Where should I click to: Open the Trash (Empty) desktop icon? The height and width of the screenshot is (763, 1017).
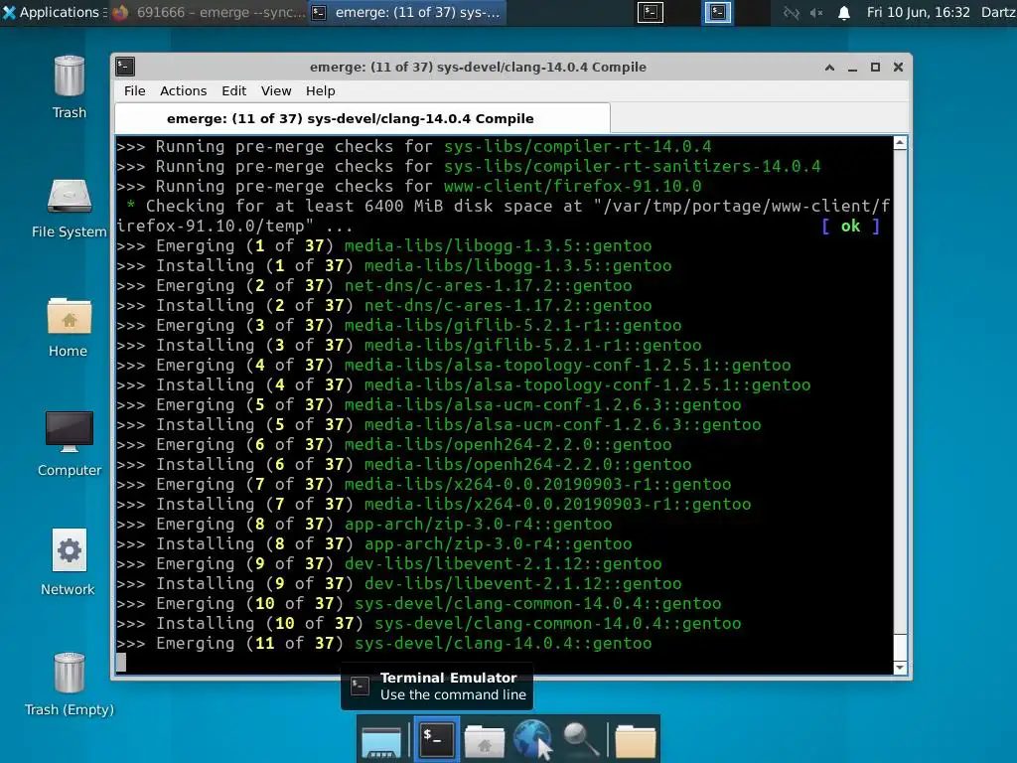[69, 685]
